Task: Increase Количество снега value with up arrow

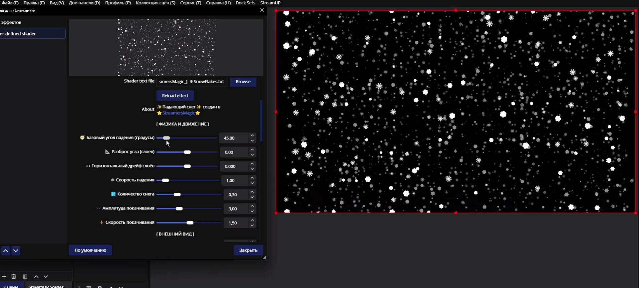Action: (x=252, y=192)
